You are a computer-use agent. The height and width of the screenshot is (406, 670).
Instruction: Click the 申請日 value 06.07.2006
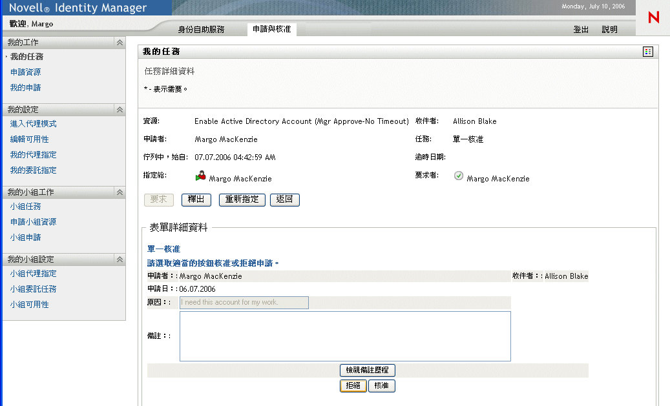[x=198, y=289]
